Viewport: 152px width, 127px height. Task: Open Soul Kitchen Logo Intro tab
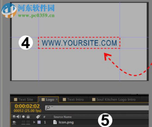(114, 99)
